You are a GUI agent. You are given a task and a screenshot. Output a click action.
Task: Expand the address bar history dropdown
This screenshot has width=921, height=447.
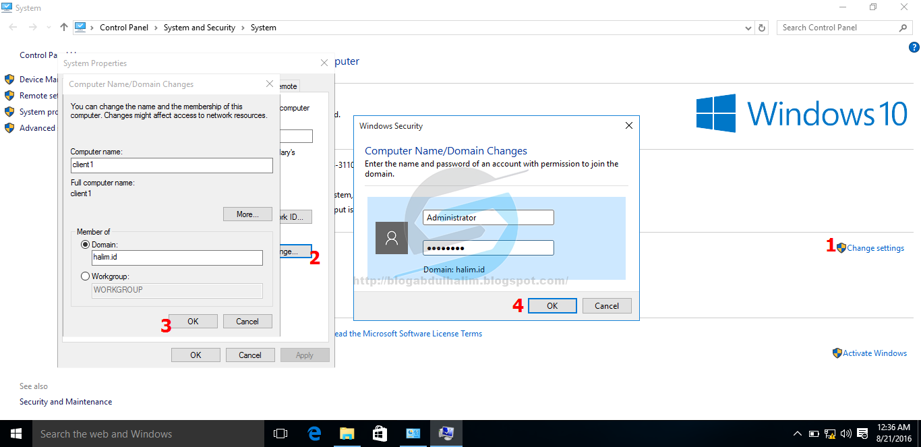pos(748,27)
